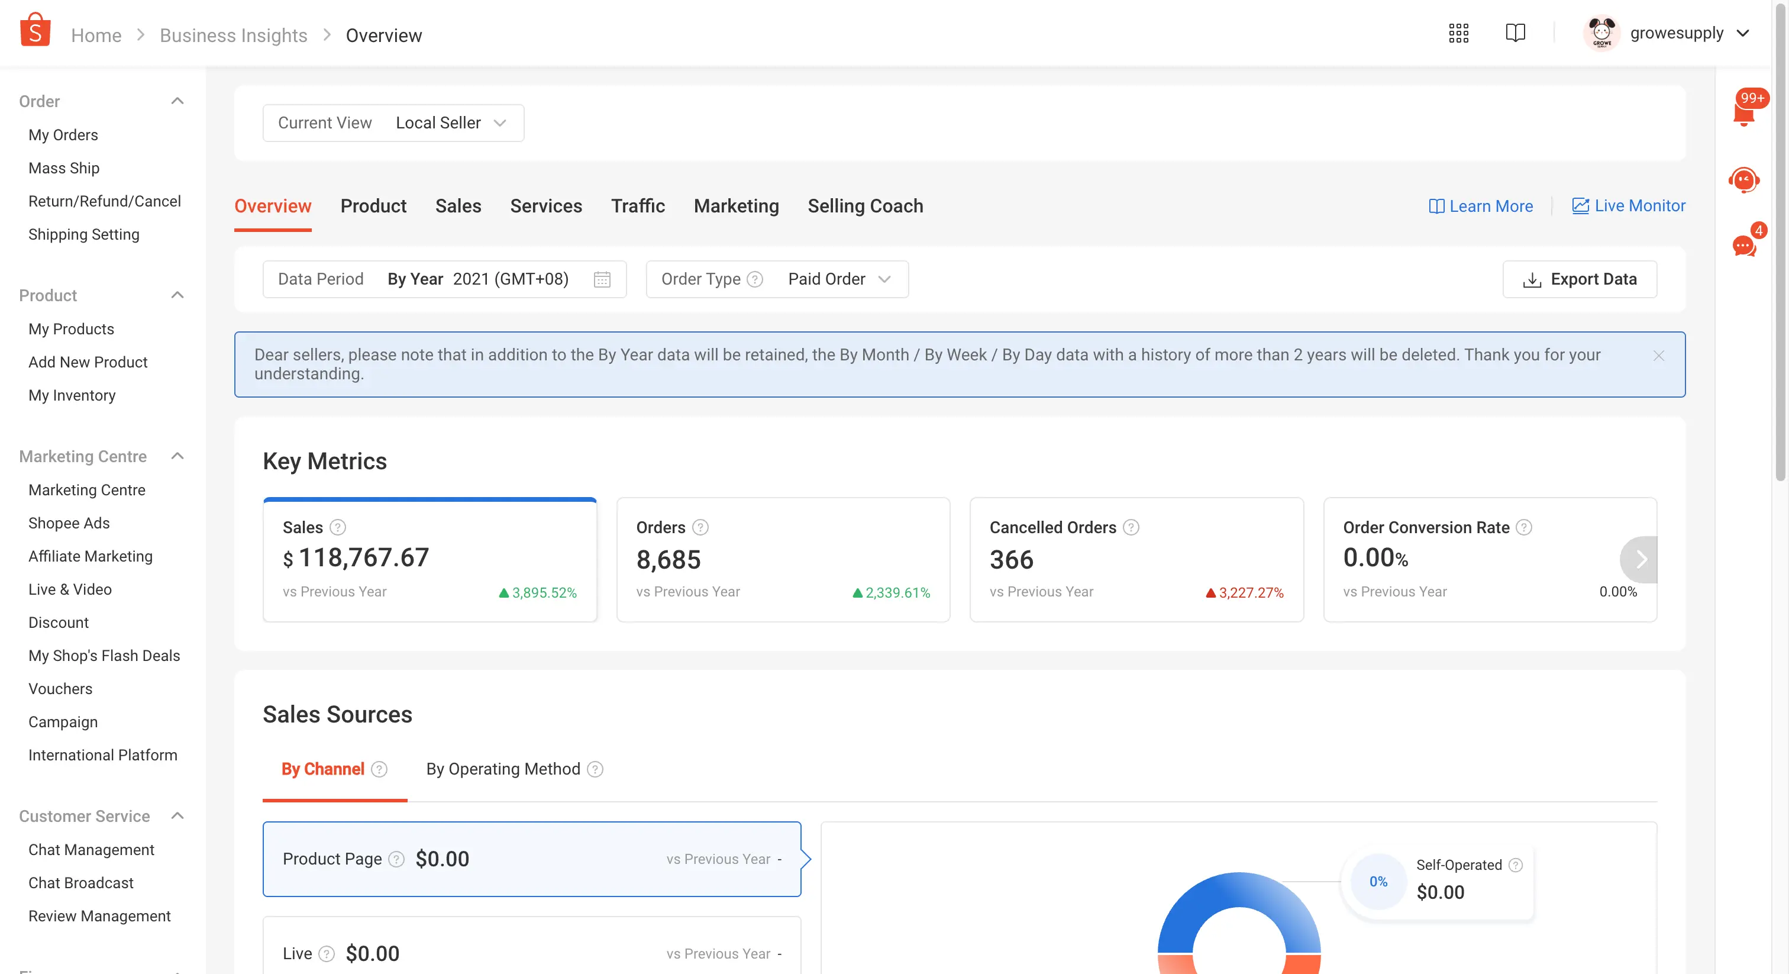Image resolution: width=1789 pixels, height=974 pixels.
Task: Select the Orders metric card
Action: tap(783, 559)
